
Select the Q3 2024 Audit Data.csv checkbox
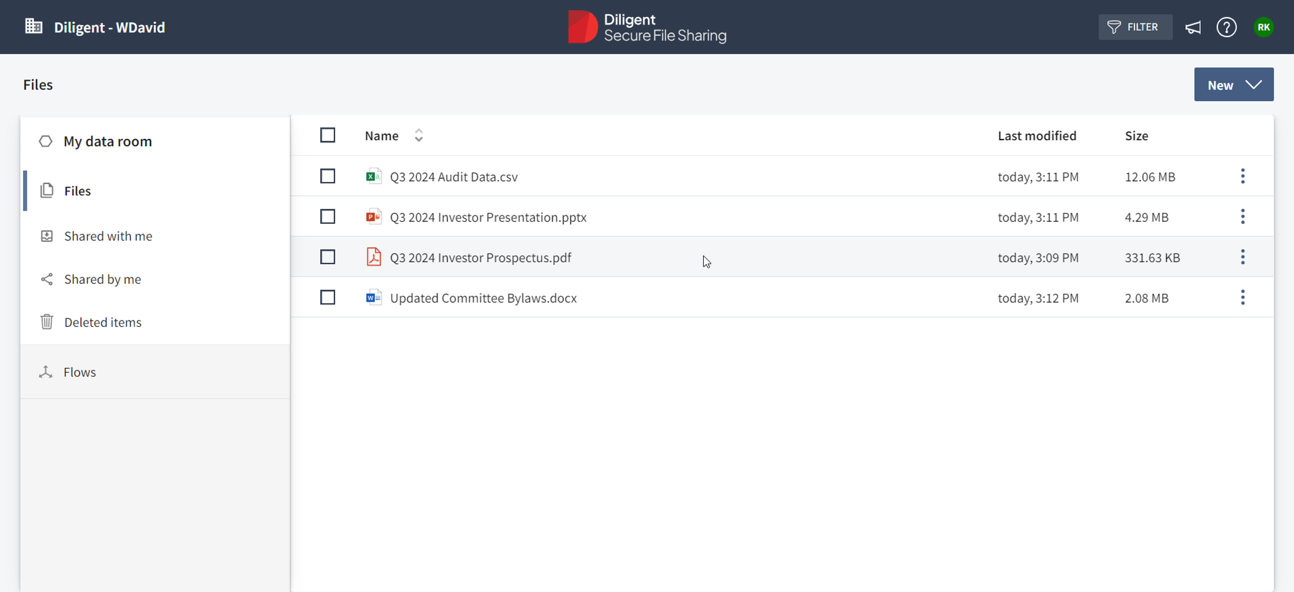(x=328, y=176)
